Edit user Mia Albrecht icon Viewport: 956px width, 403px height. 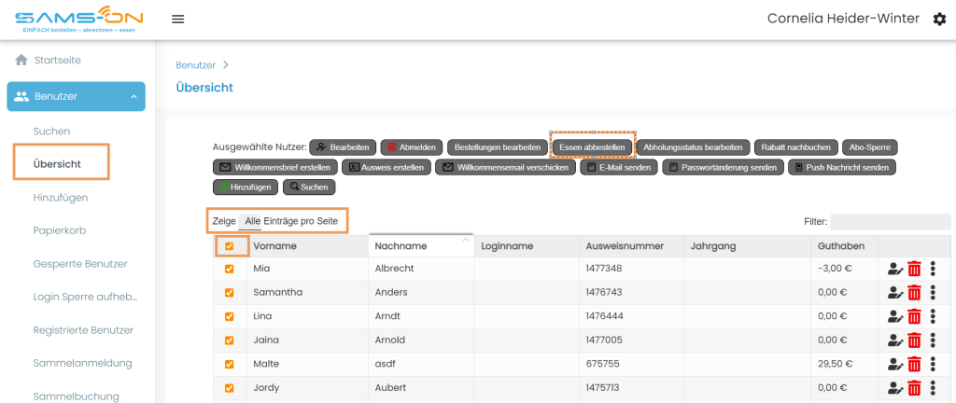[895, 269]
